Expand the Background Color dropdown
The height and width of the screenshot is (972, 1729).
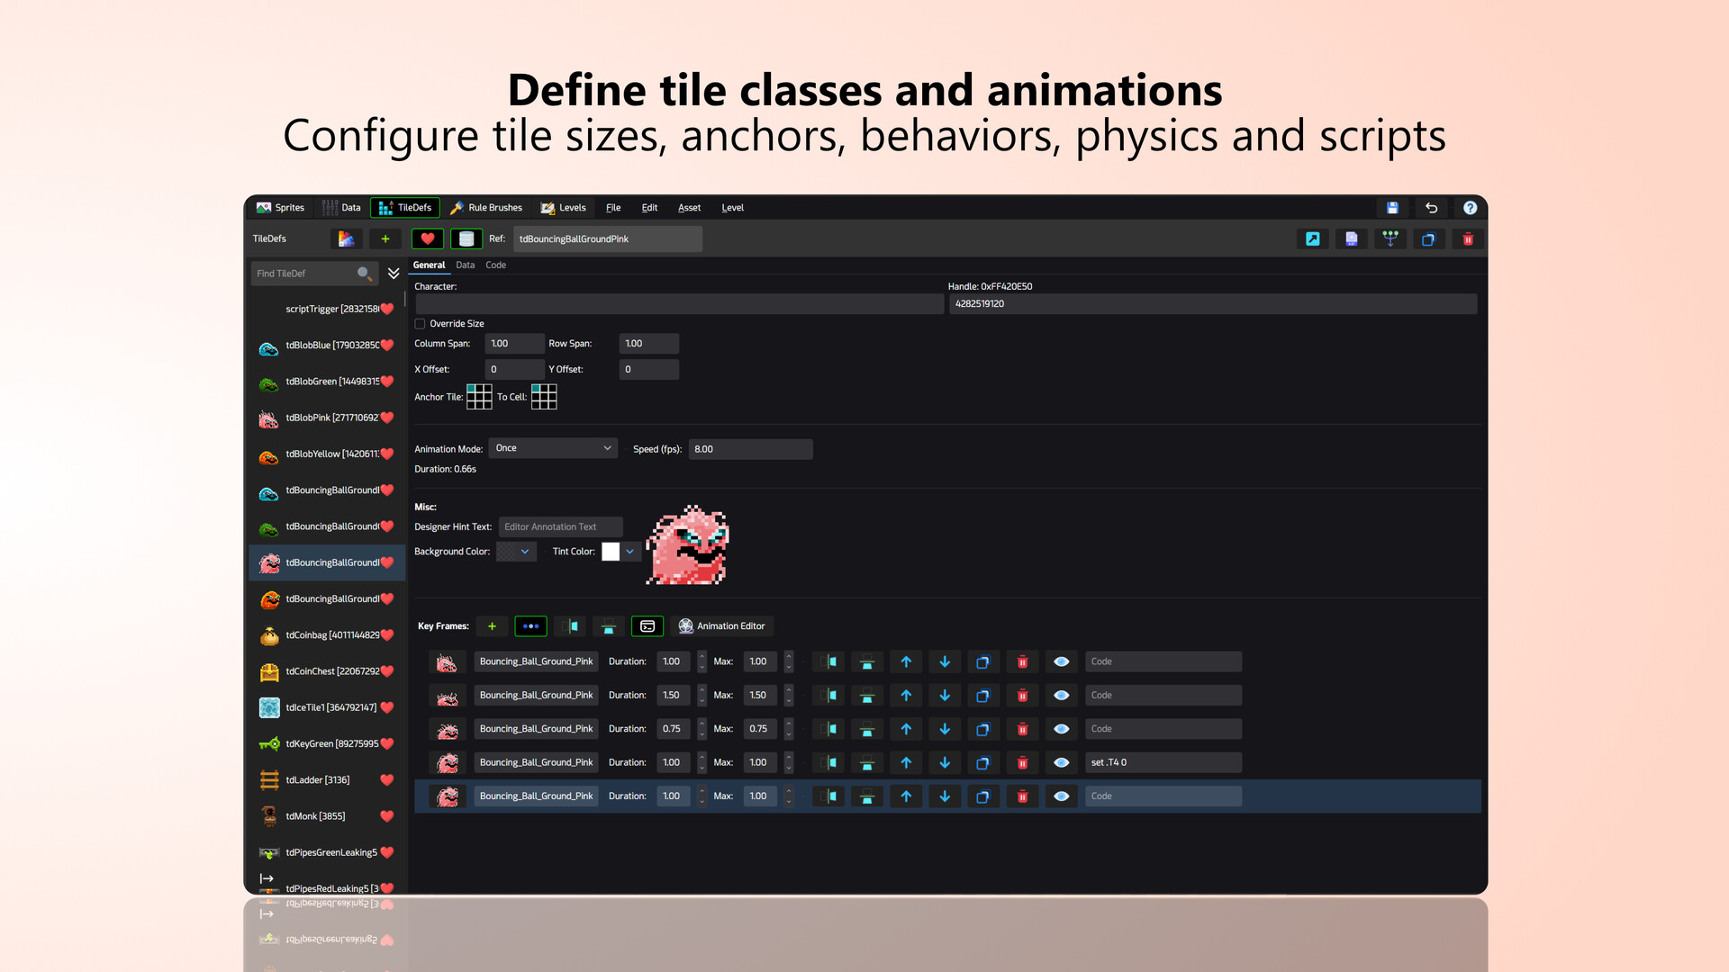point(525,552)
